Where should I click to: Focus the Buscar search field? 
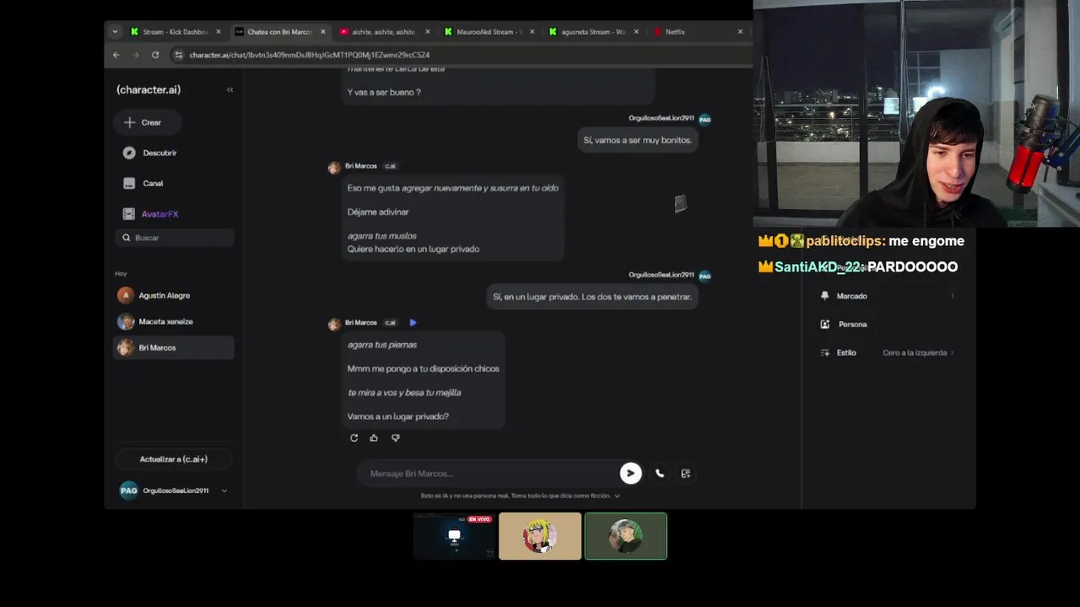tap(174, 238)
